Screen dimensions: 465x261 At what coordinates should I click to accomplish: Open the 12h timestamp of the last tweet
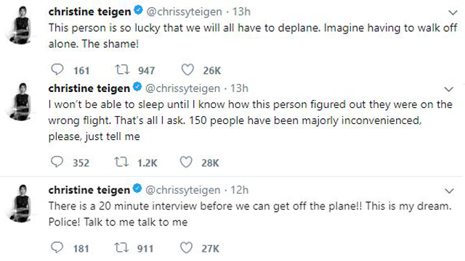(239, 190)
